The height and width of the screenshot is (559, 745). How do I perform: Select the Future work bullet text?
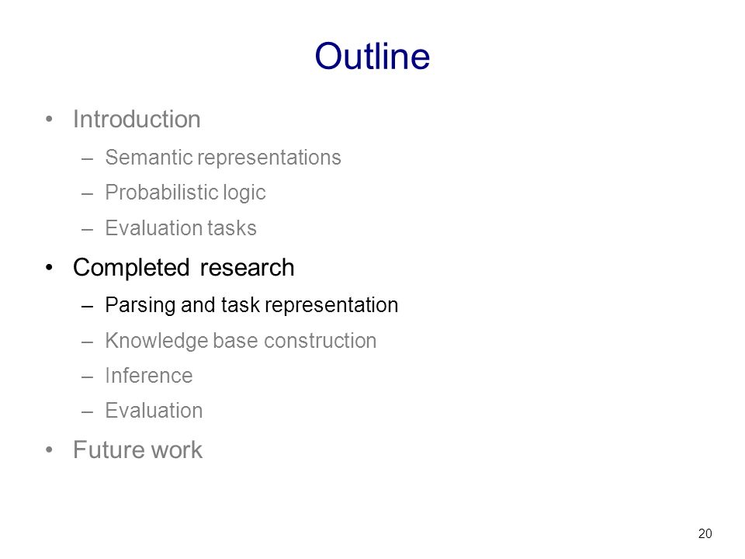point(138,450)
